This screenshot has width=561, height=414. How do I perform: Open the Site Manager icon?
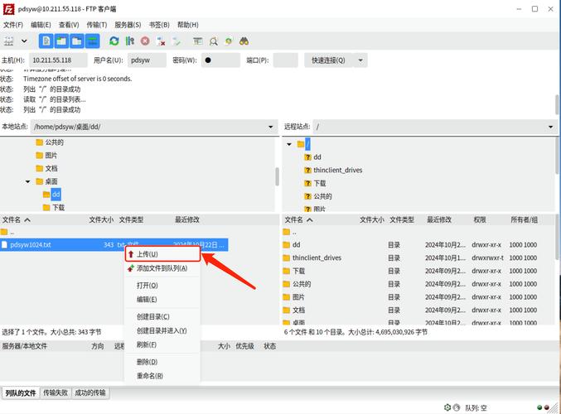tap(9, 41)
